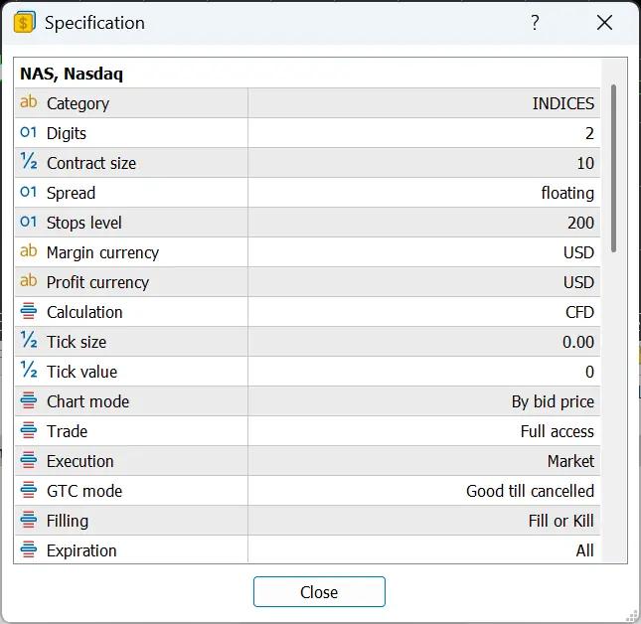The width and height of the screenshot is (641, 624).
Task: Select the Profit currency label
Action: pyautogui.click(x=97, y=283)
